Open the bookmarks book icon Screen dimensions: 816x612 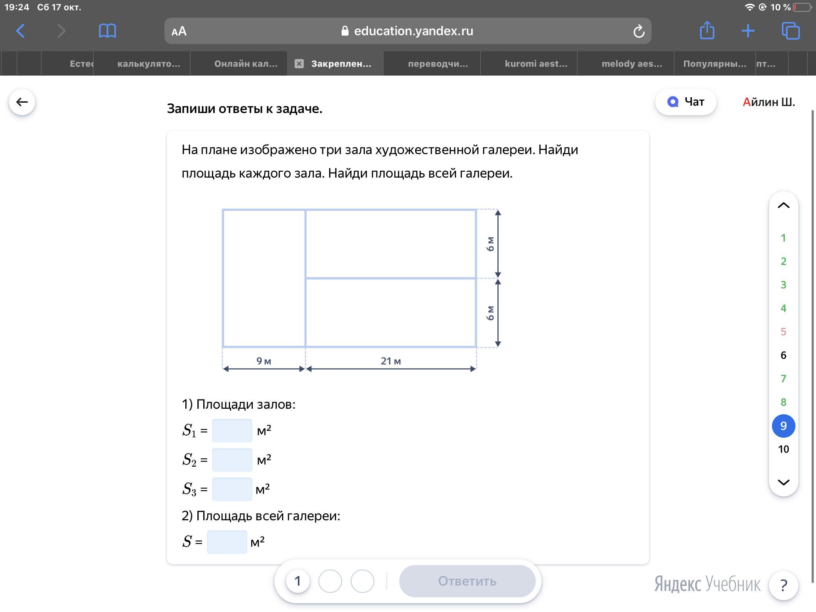[108, 31]
